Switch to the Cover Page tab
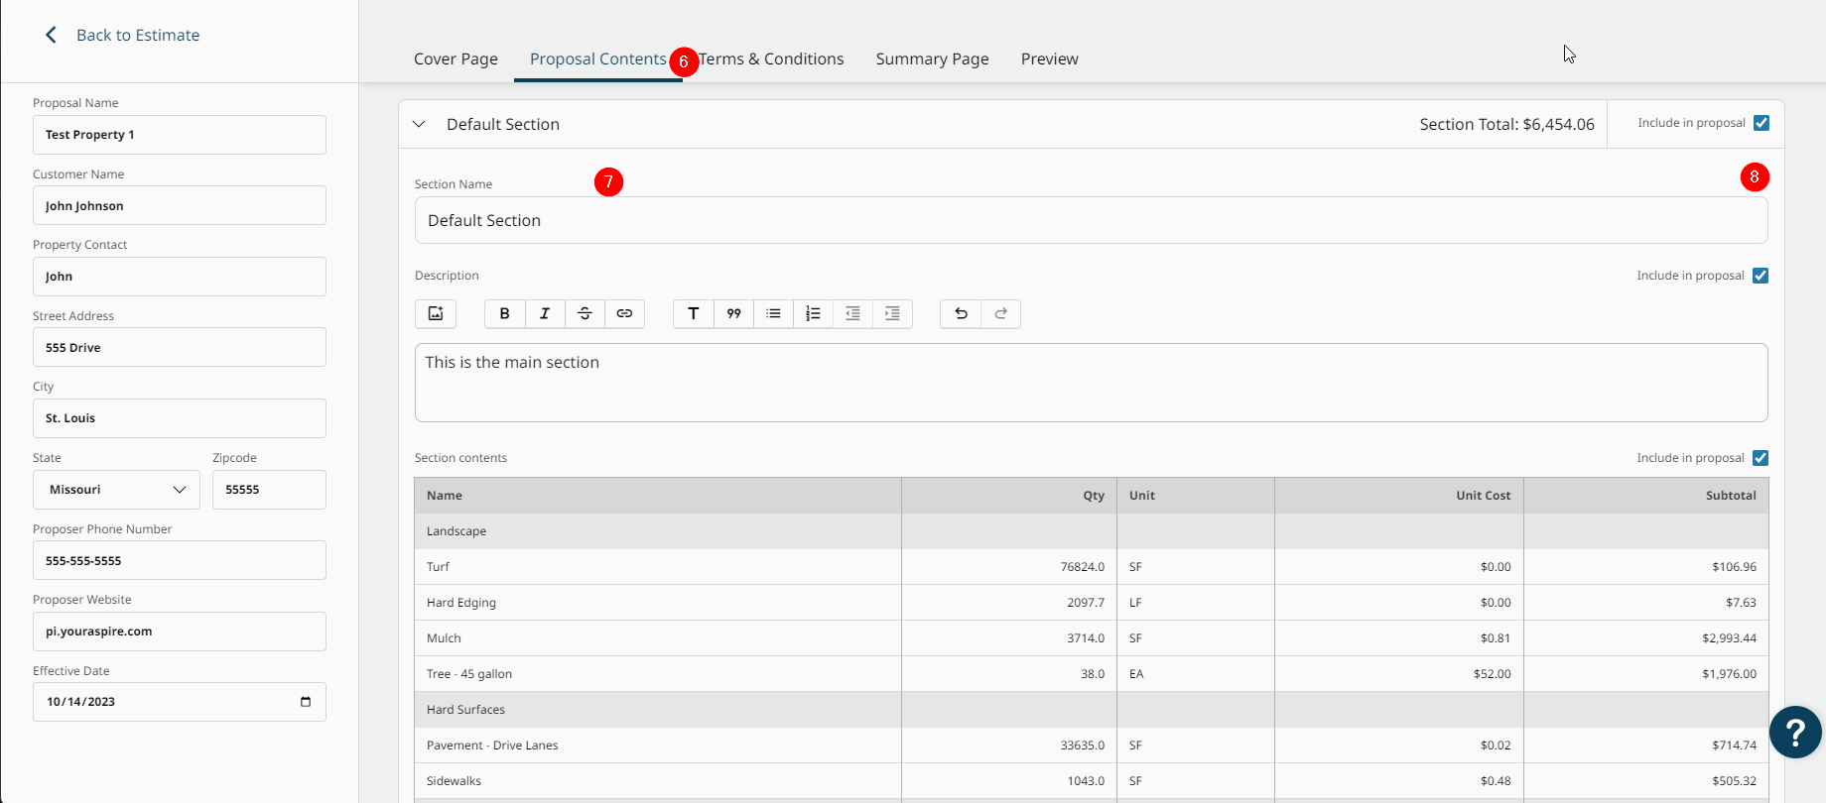Image resolution: width=1826 pixels, height=803 pixels. [x=456, y=58]
